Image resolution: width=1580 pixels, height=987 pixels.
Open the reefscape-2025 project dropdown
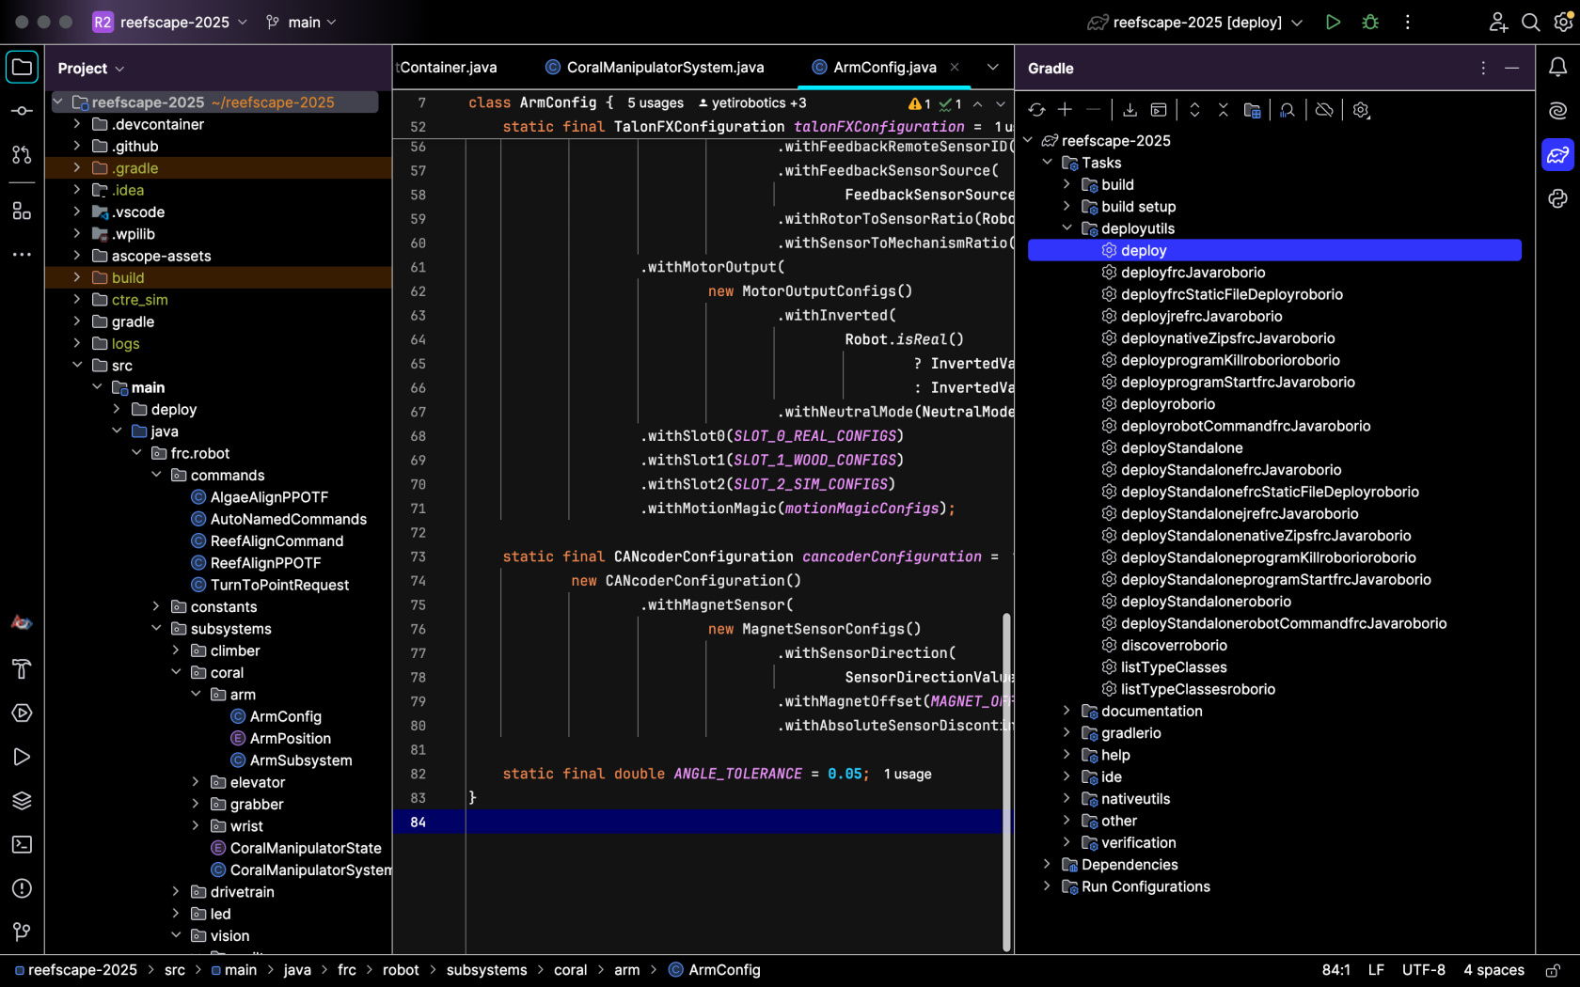pyautogui.click(x=170, y=22)
